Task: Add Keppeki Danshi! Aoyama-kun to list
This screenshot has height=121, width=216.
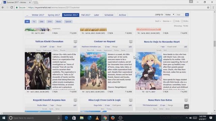Action: [x=75, y=105]
